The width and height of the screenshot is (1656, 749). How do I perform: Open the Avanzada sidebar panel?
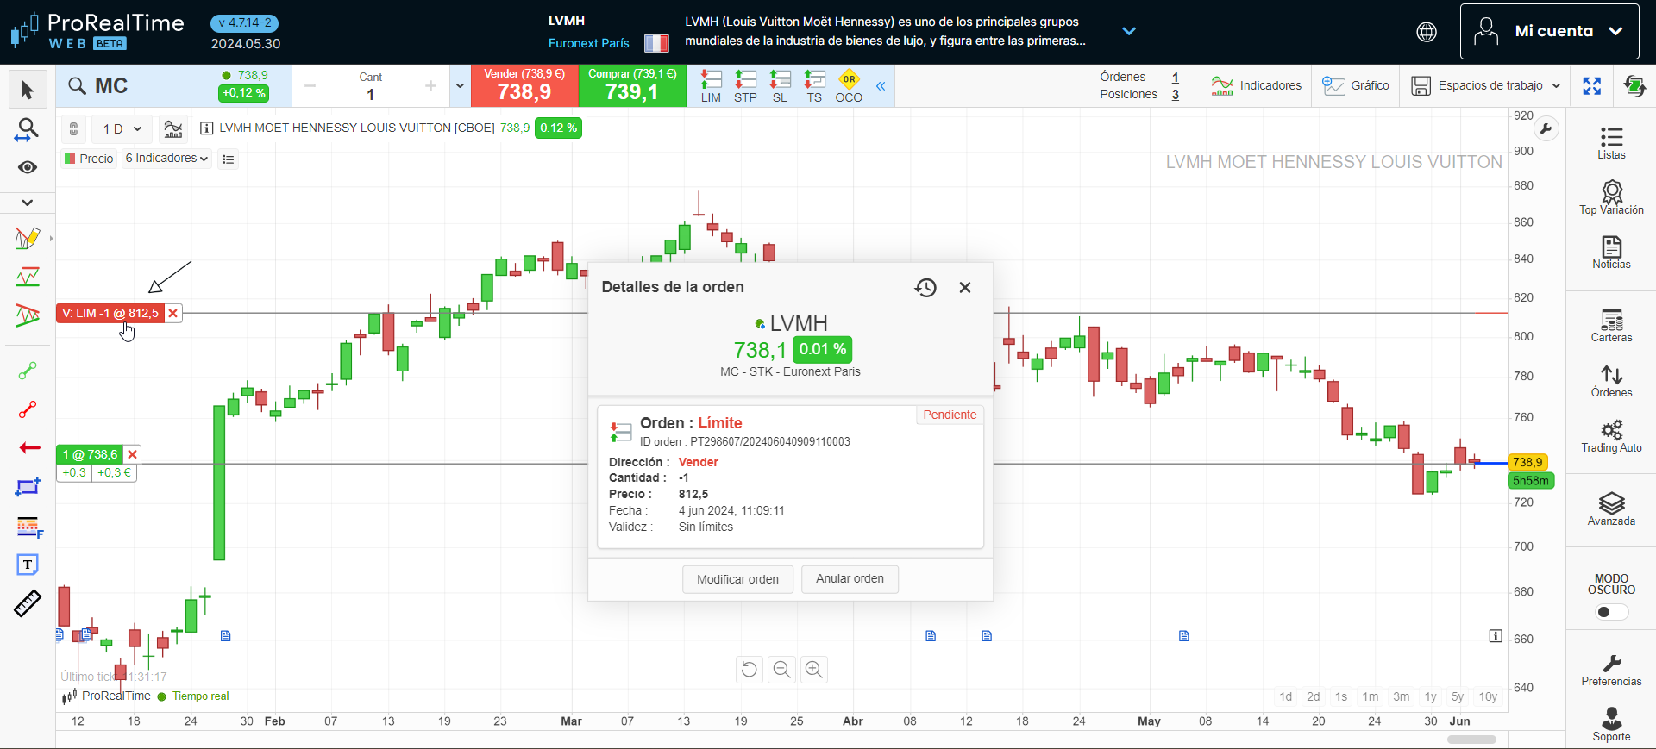coord(1611,509)
